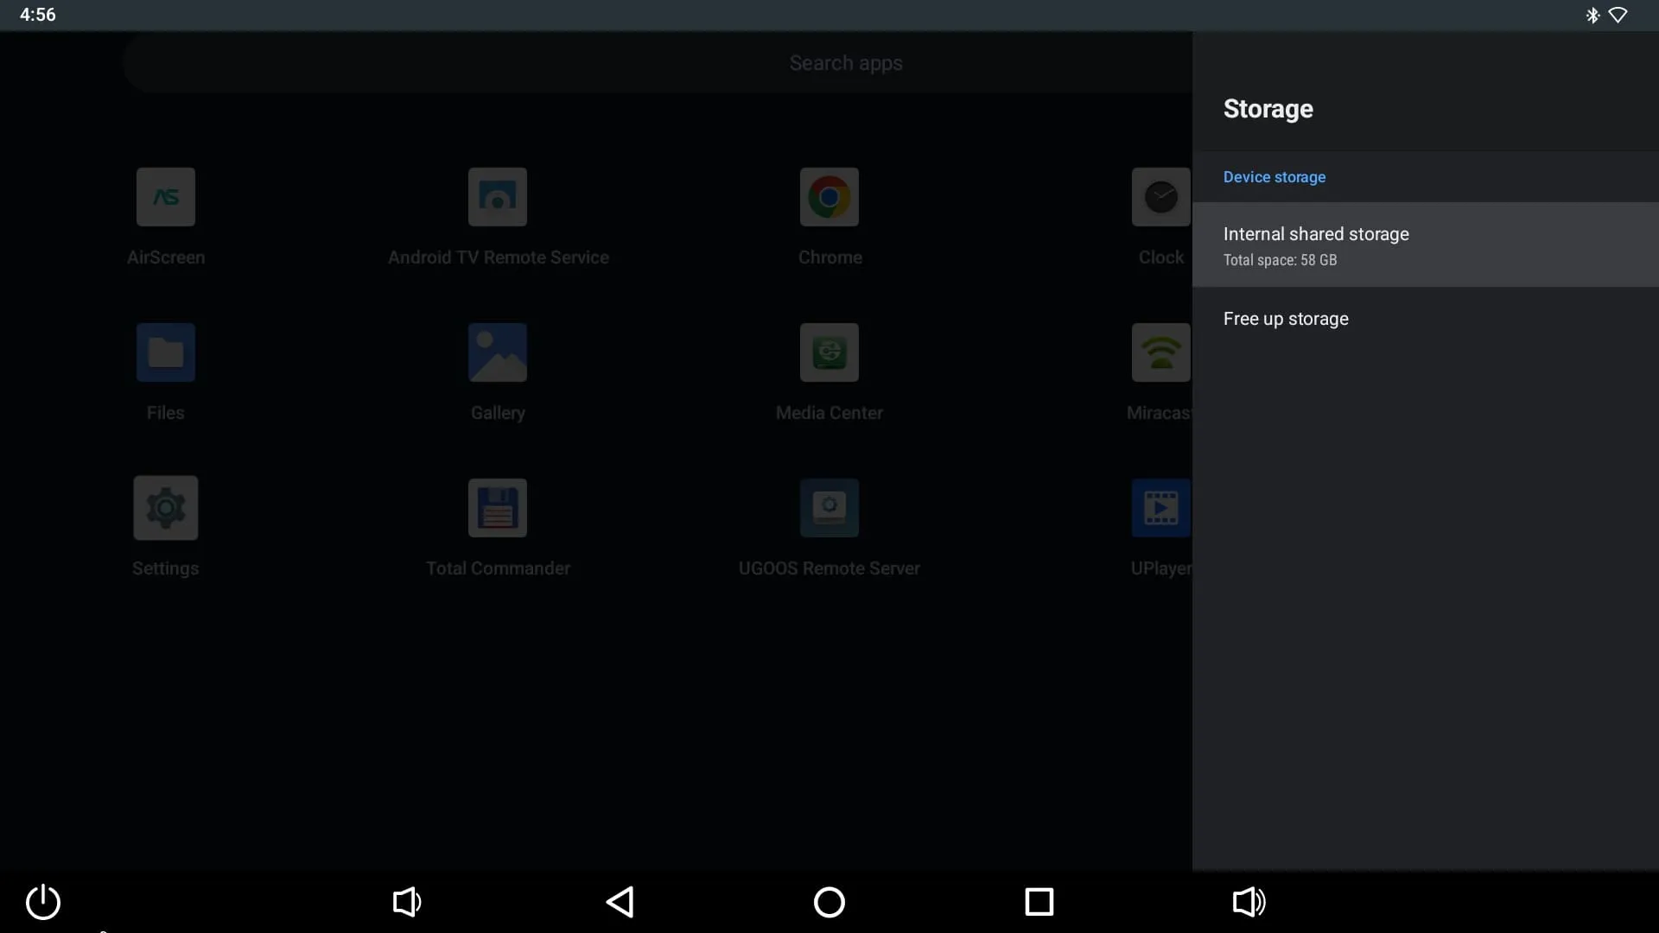Launch the Gallery app icon
Viewport: 1659px width, 933px height.
(497, 352)
